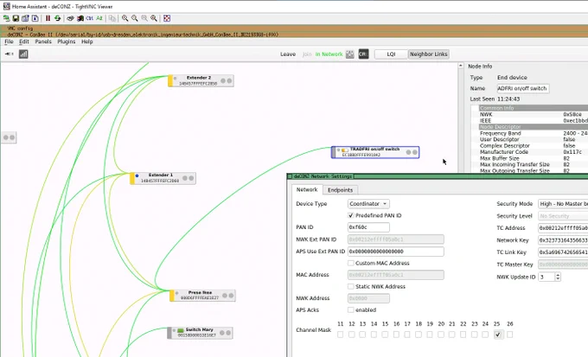Viewport: 588px width, 357px height.
Task: Open the Edit menu
Action: coord(24,41)
